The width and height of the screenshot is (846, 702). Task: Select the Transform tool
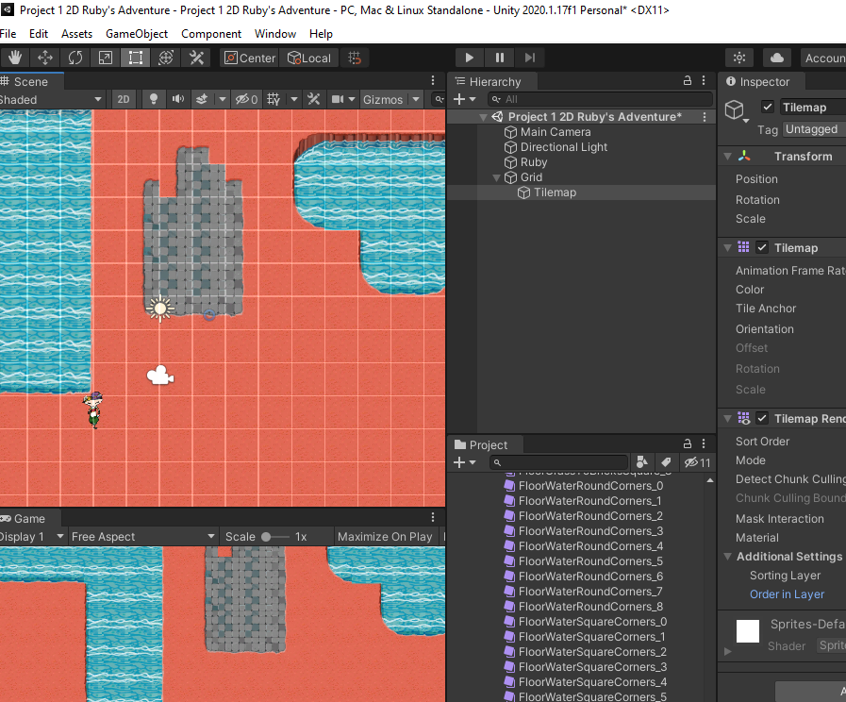coord(166,58)
